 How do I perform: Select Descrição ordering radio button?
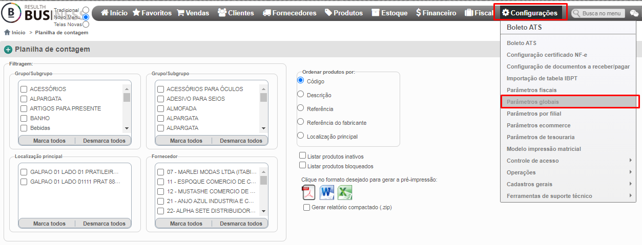[301, 94]
